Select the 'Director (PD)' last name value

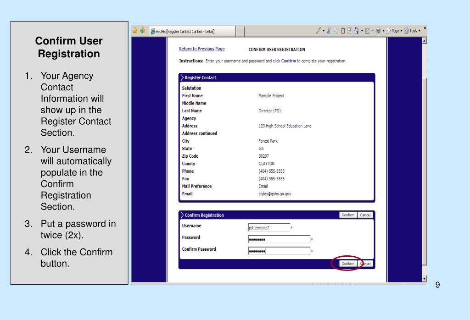pyautogui.click(x=270, y=111)
